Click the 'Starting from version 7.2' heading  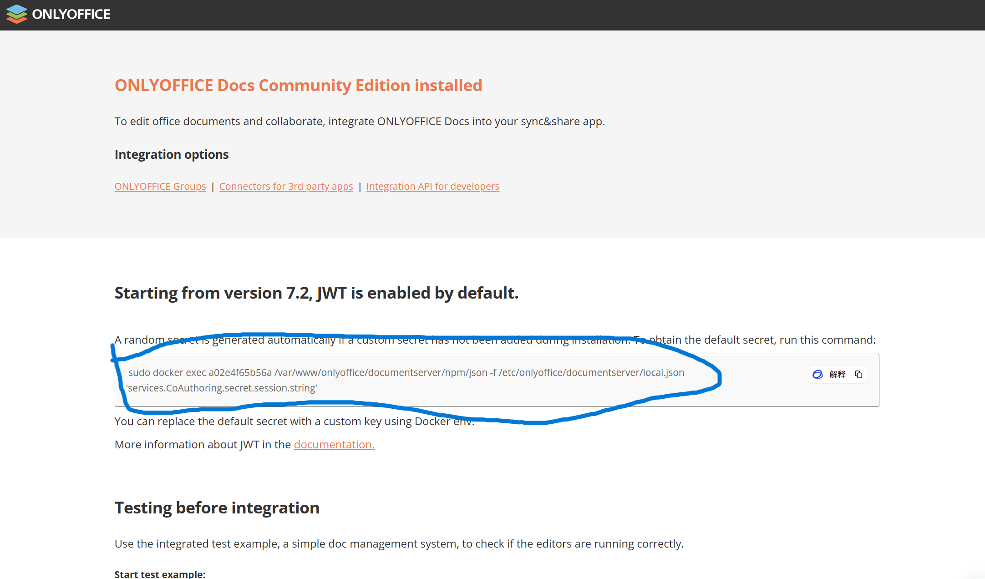(316, 293)
